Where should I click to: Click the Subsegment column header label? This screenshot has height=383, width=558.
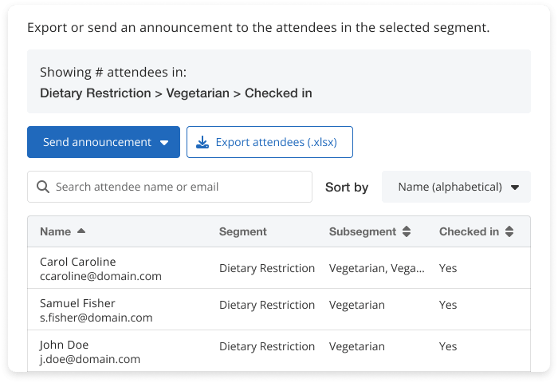coord(362,231)
